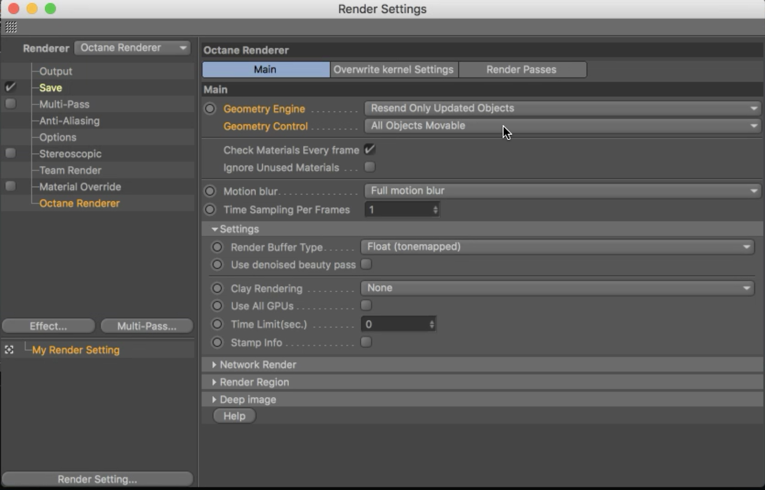This screenshot has height=490, width=765.
Task: Click the render setting icon beside My Render Setting
Action: [9, 350]
